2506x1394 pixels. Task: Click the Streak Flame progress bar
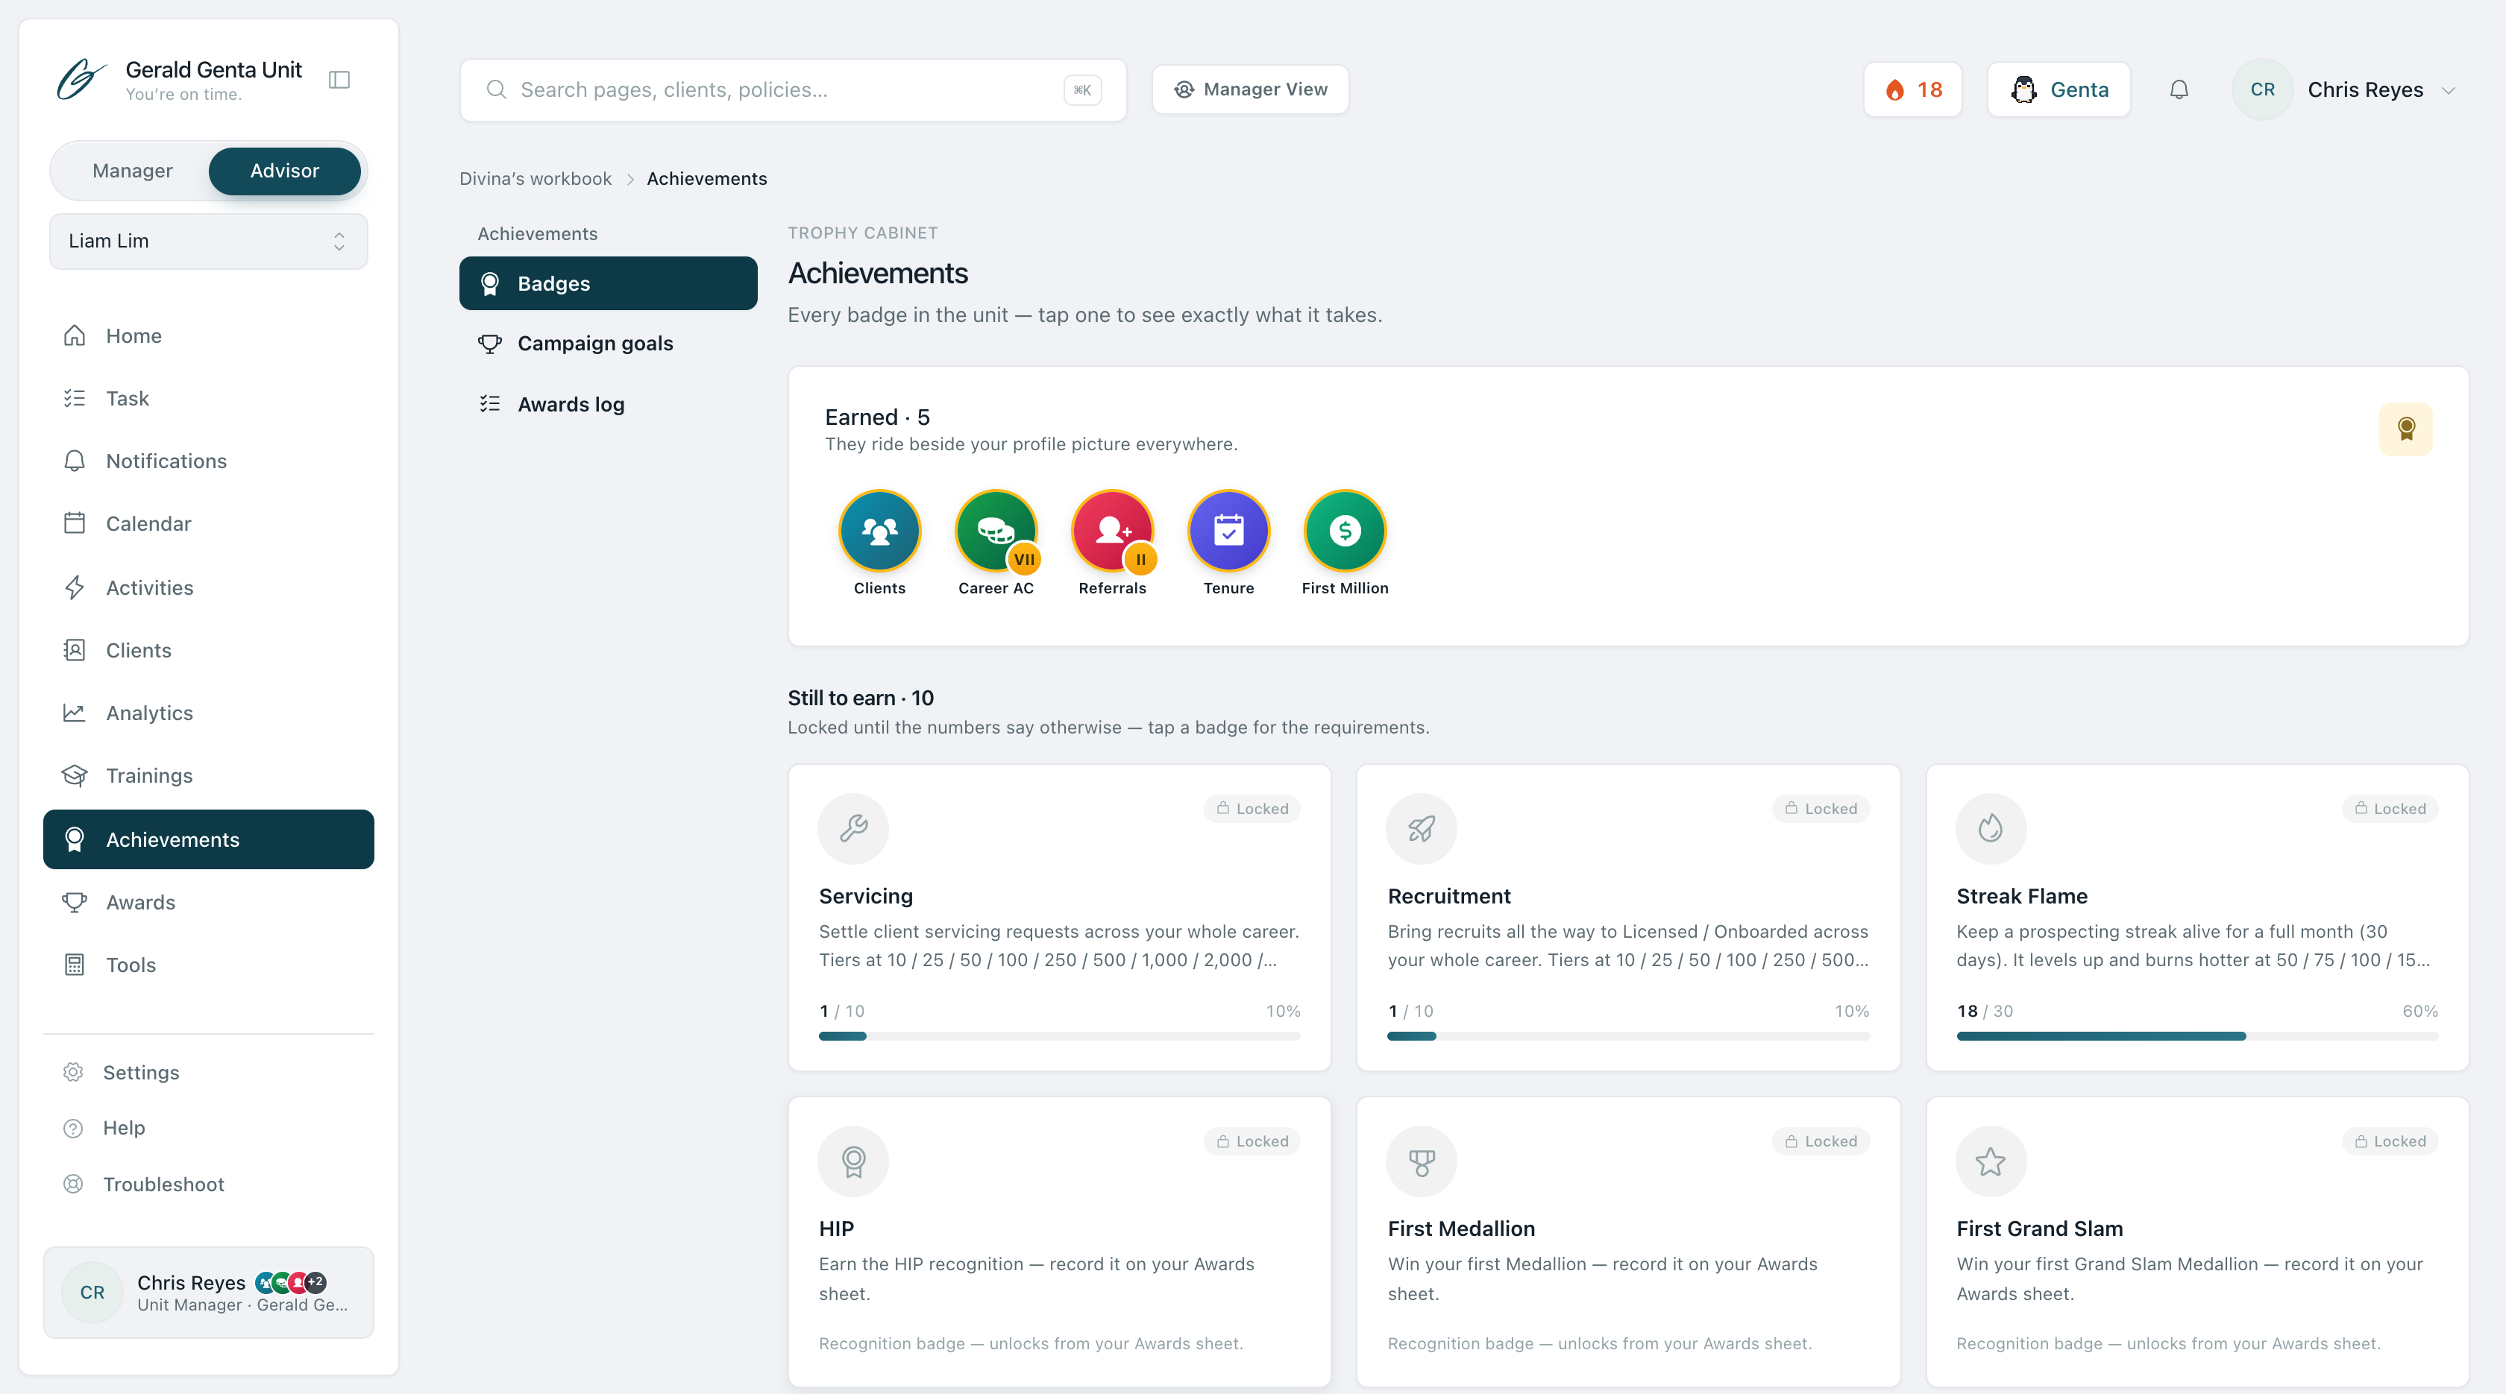[2196, 1036]
